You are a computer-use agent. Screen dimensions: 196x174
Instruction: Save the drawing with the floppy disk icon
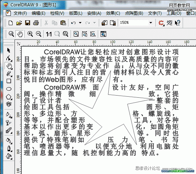[28, 23]
